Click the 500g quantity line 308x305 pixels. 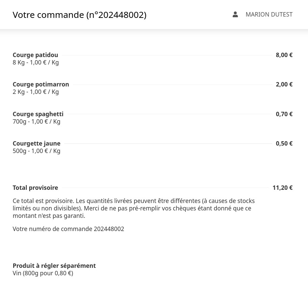(x=36, y=151)
